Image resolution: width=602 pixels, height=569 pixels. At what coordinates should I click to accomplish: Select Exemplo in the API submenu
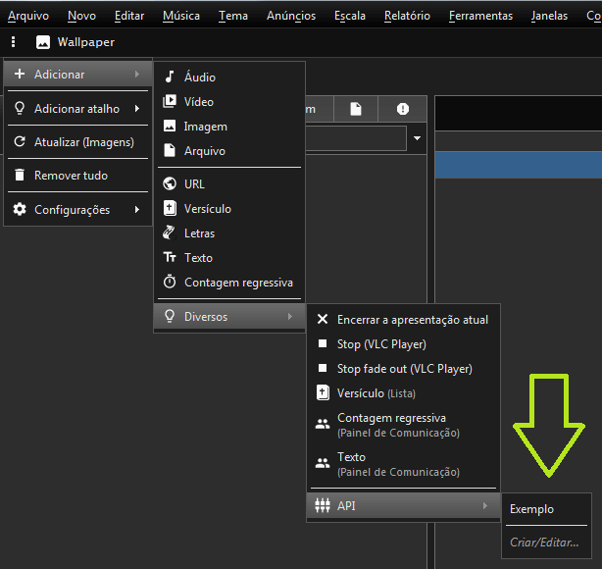pyautogui.click(x=531, y=509)
